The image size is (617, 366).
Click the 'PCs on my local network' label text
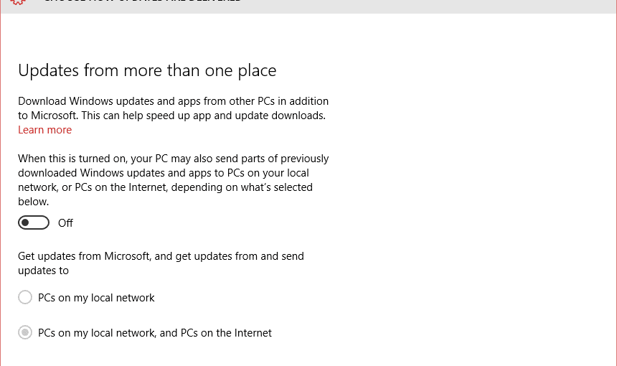click(x=96, y=298)
